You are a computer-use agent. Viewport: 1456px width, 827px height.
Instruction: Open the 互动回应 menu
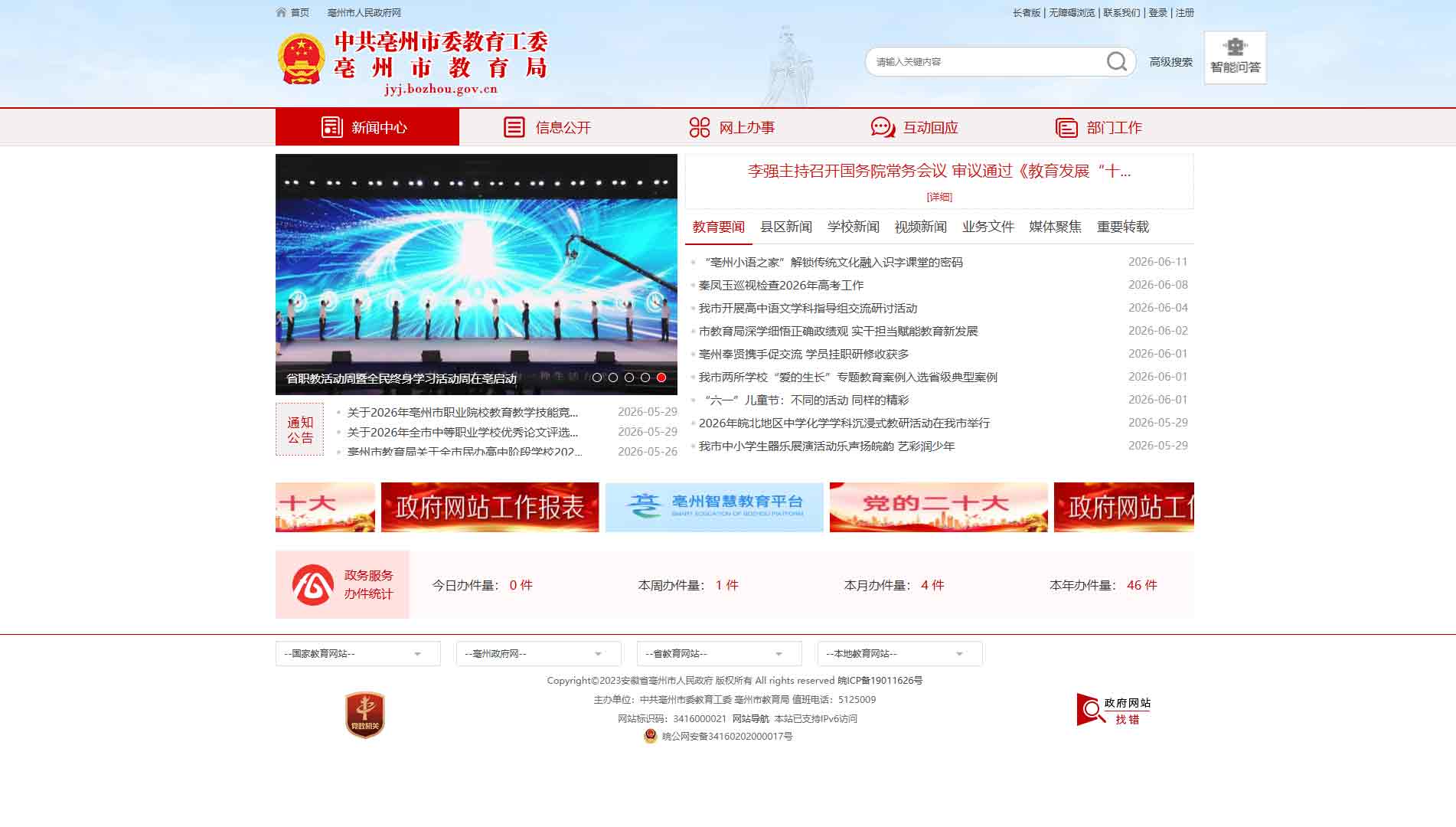point(919,127)
